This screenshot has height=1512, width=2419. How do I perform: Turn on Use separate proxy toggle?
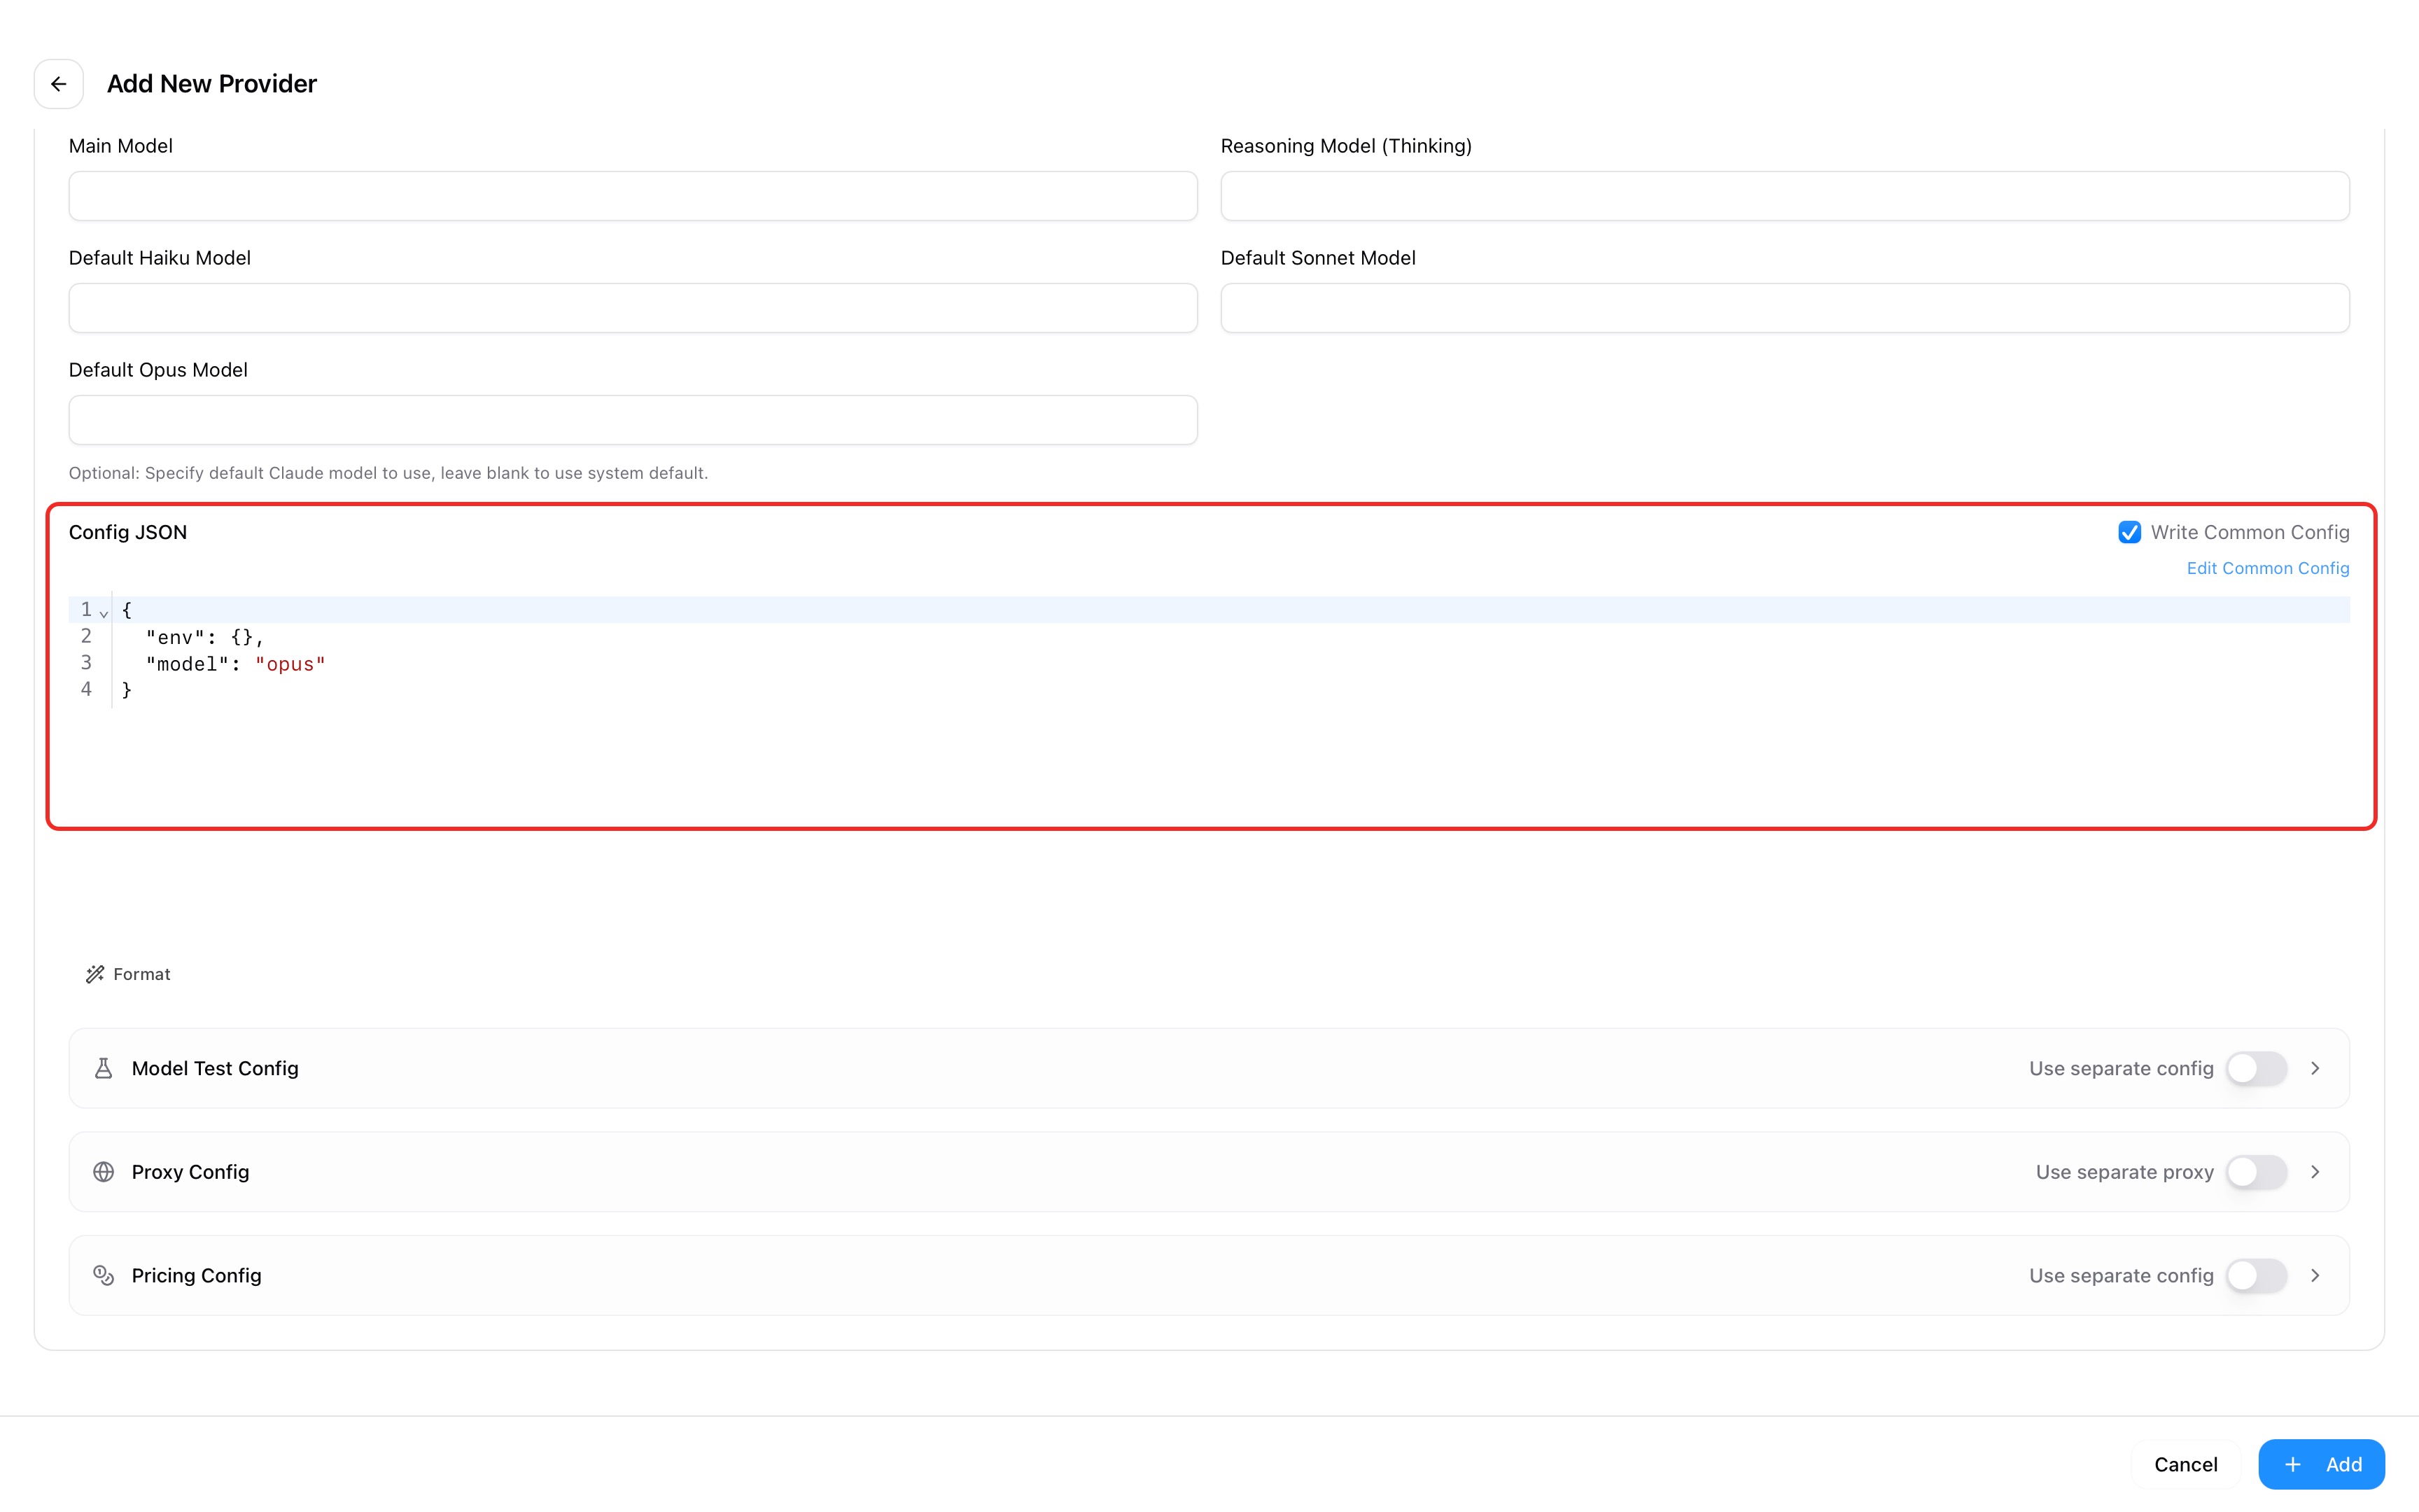(2256, 1172)
